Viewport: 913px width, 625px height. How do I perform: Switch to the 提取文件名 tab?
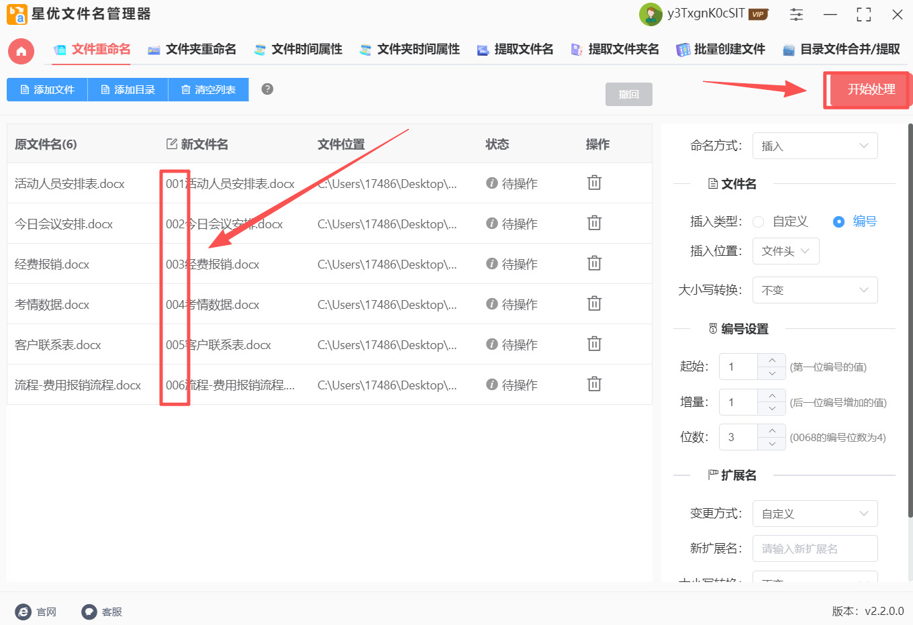[515, 49]
